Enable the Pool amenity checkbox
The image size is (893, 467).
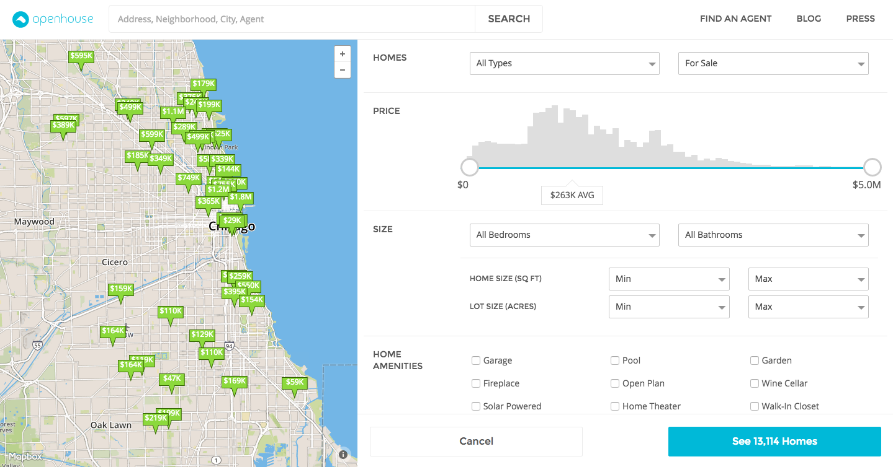click(x=615, y=360)
